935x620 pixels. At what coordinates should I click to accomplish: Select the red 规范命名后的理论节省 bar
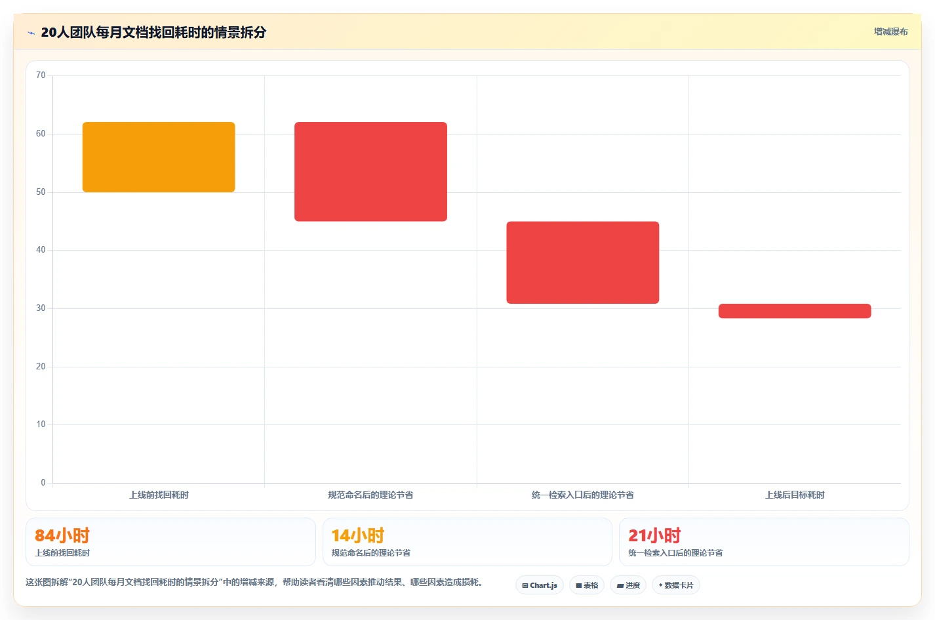point(370,171)
